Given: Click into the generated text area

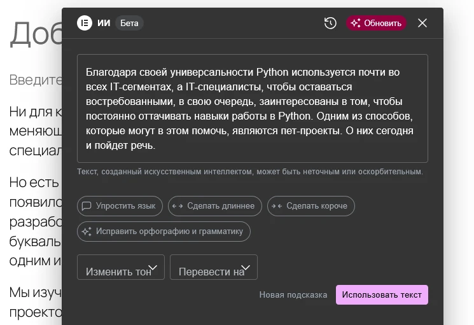Looking at the screenshot, I should click(x=253, y=108).
